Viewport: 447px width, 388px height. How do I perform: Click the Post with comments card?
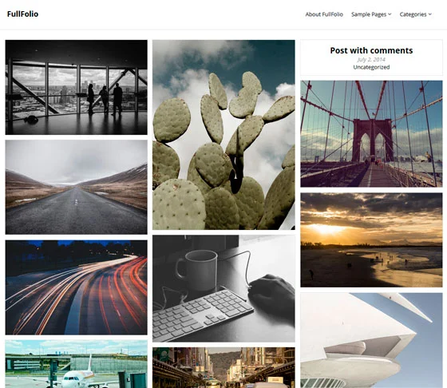point(371,57)
